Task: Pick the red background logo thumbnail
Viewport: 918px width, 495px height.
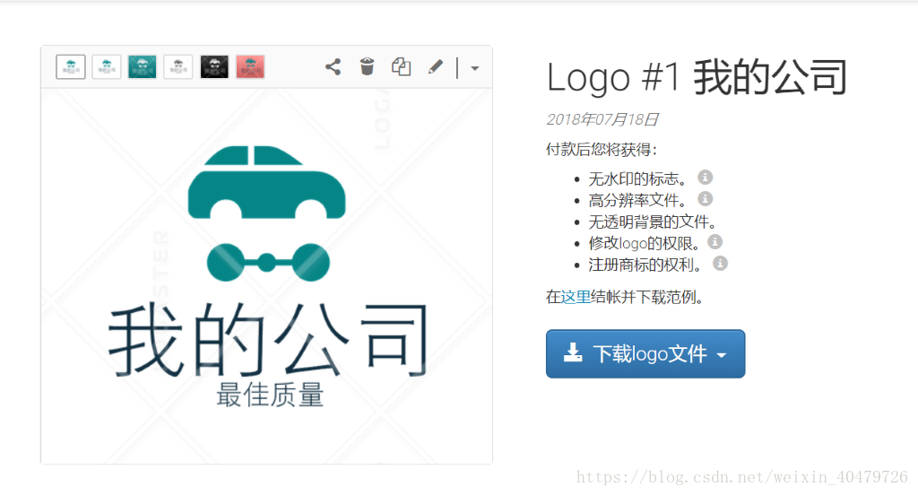Action: [250, 66]
